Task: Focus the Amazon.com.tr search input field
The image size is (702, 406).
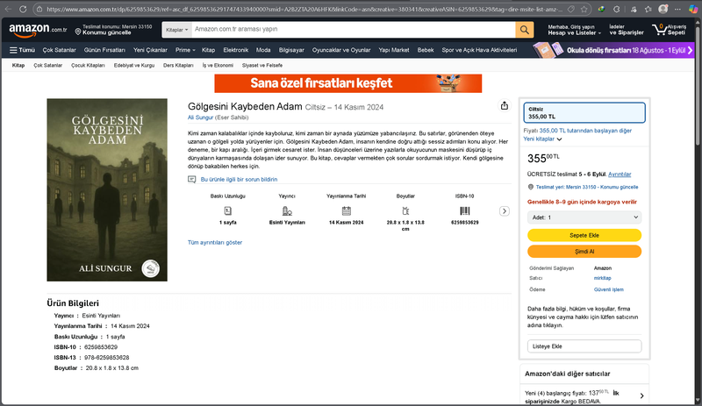Action: click(x=354, y=30)
